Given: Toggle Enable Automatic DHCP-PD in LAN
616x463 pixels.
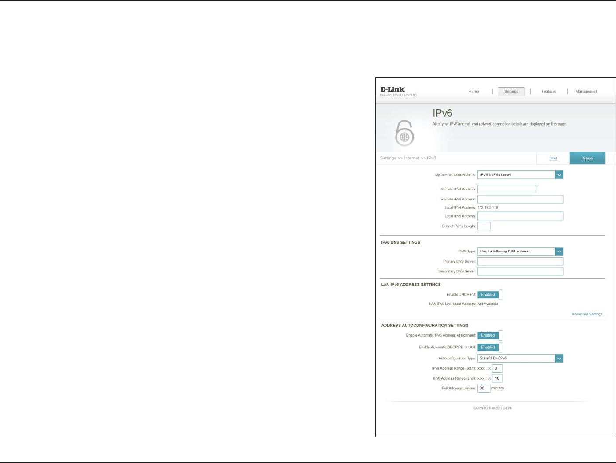Looking at the screenshot, I should [x=490, y=348].
